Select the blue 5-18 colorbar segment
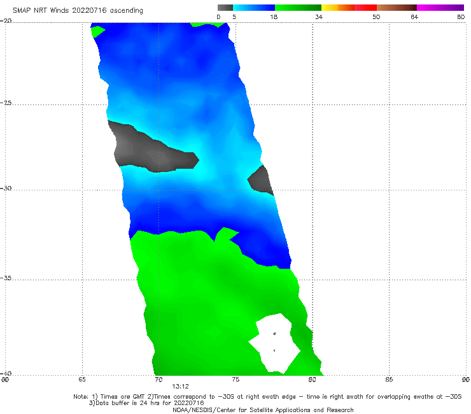The image size is (471, 414). (254, 8)
